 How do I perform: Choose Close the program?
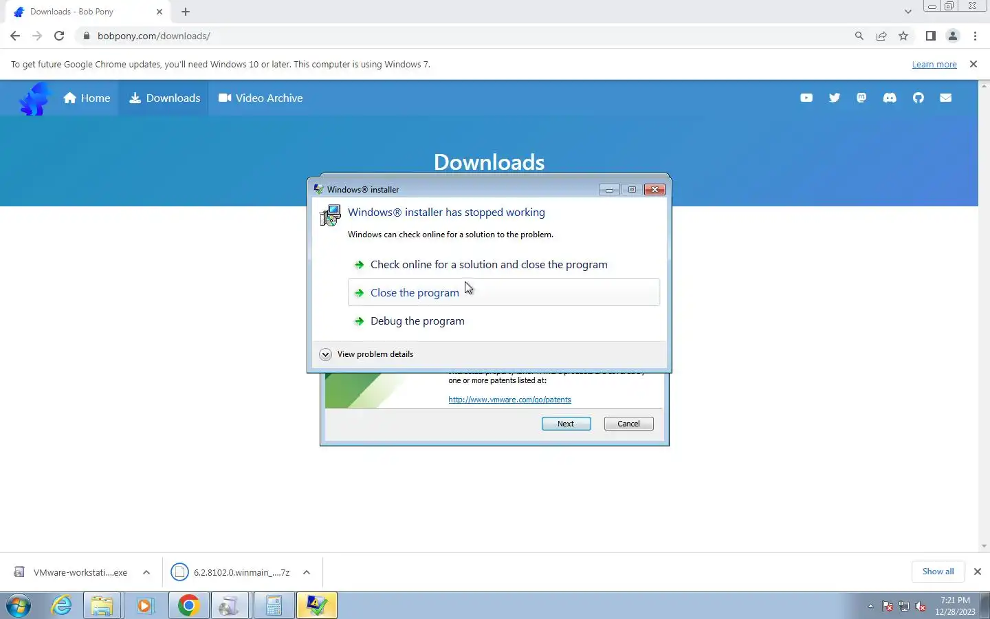[x=504, y=292]
